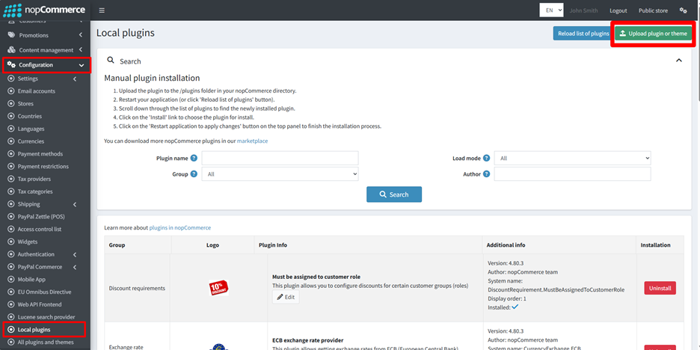Click the help icon next to Group
The image size is (700, 350).
[194, 174]
